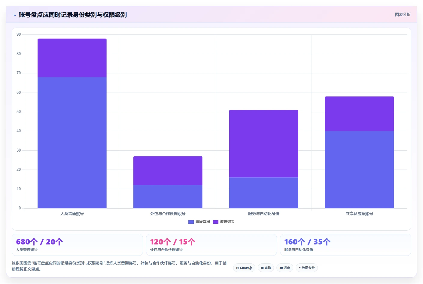The image size is (423, 284).
Task: Click the 表格 tag
Action: click(266, 268)
